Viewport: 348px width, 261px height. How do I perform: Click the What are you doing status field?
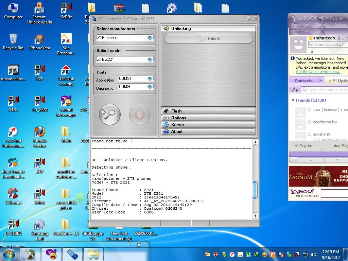[328, 45]
